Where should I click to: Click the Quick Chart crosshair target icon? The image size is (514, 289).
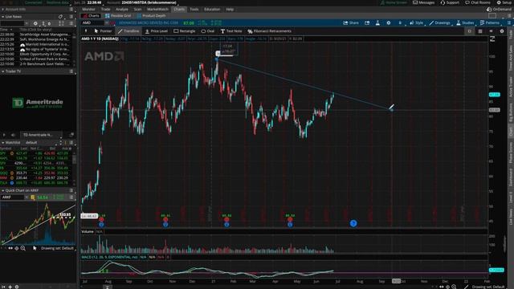[x=16, y=248]
